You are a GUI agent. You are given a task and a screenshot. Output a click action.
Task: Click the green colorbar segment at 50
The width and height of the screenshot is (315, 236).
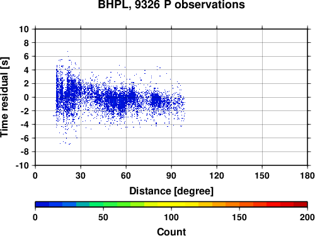(x=103, y=204)
